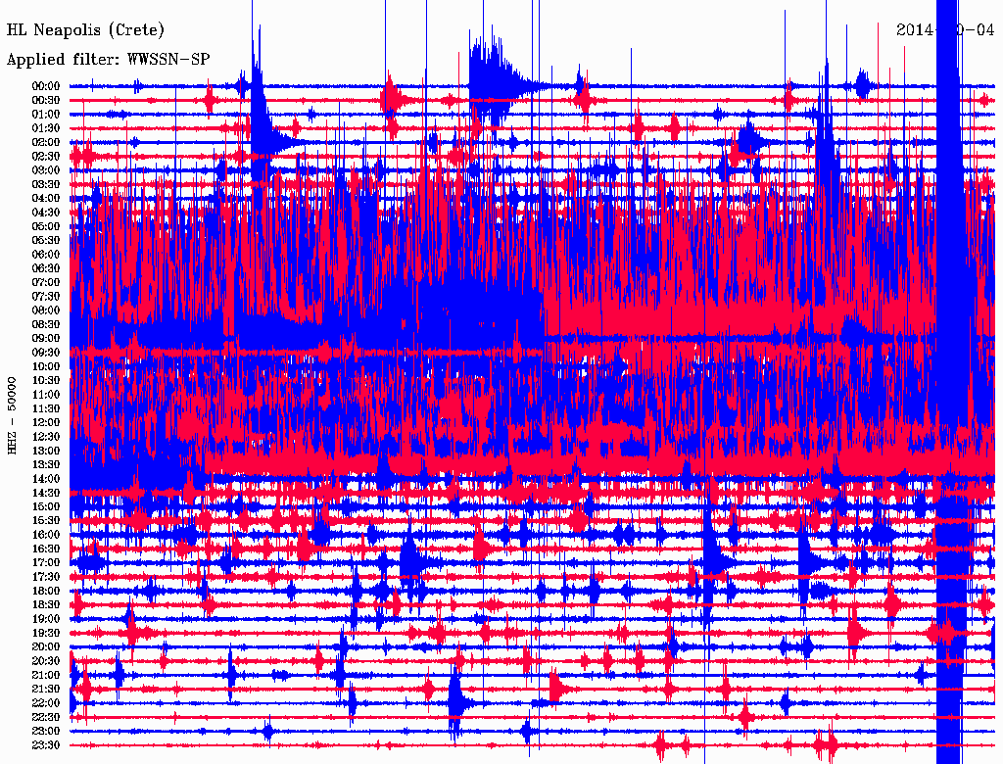Image resolution: width=1003 pixels, height=764 pixels.
Task: Click the 11:30 time label
Action: [46, 408]
